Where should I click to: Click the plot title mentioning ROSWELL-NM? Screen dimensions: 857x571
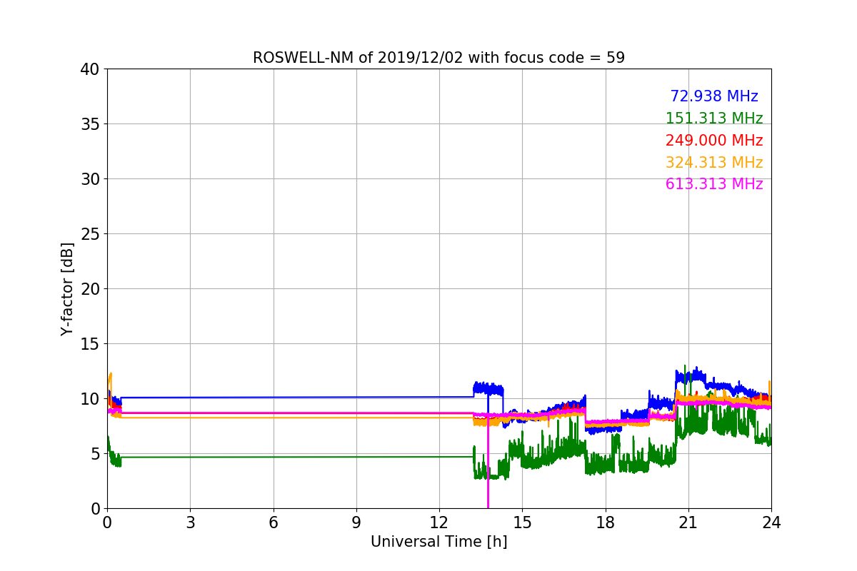pos(438,58)
